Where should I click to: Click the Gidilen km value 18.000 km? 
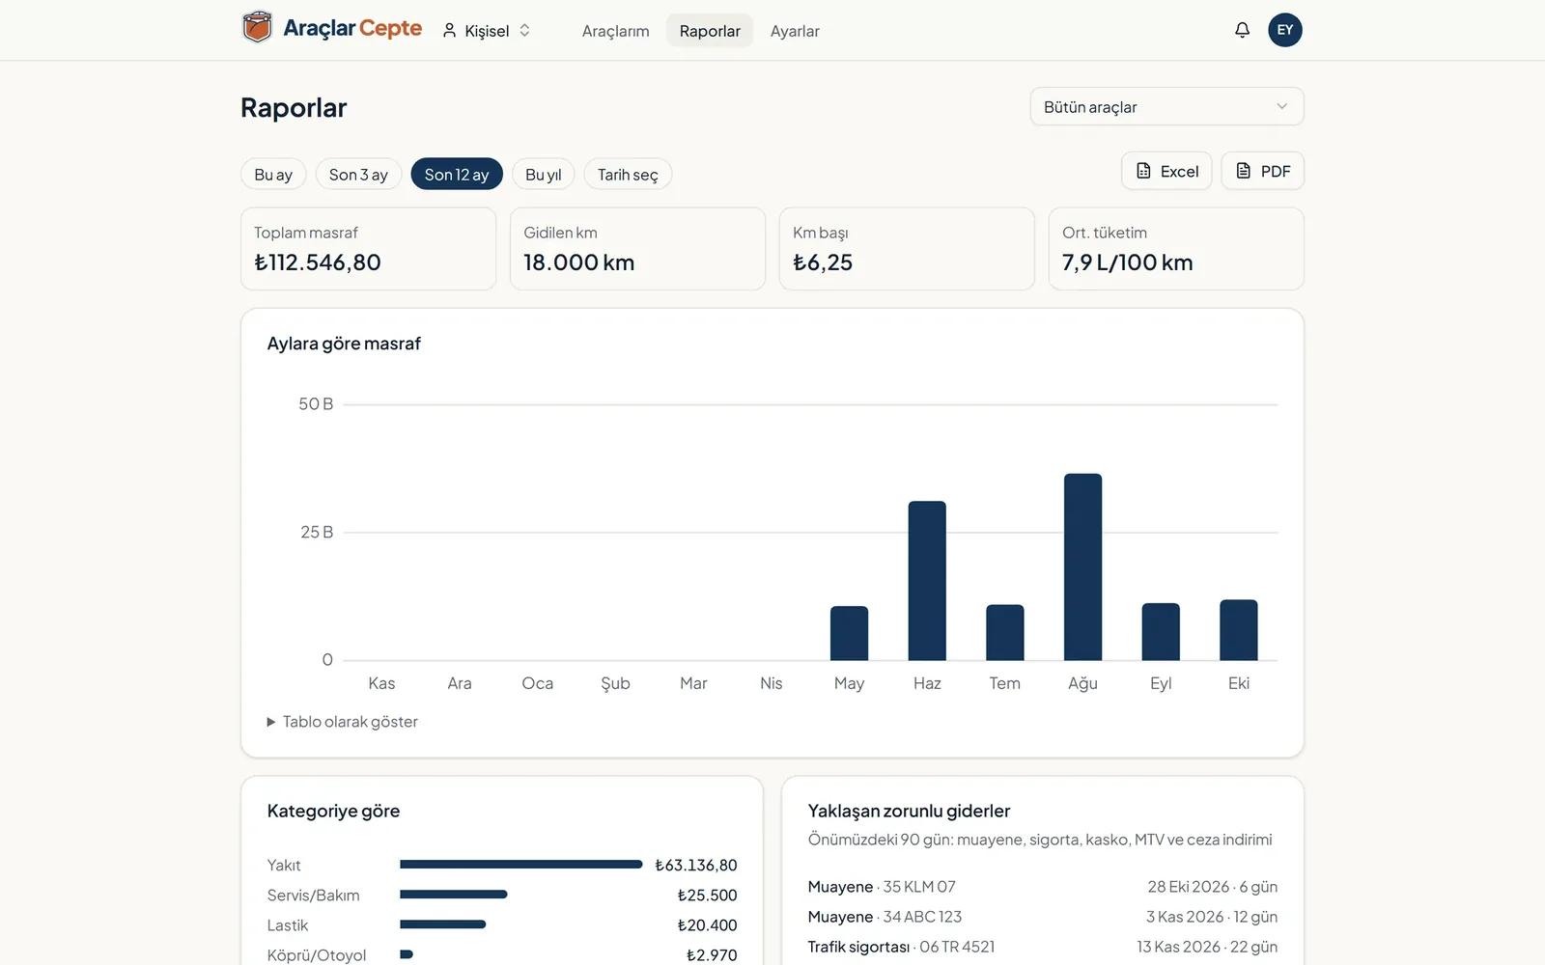point(579,262)
